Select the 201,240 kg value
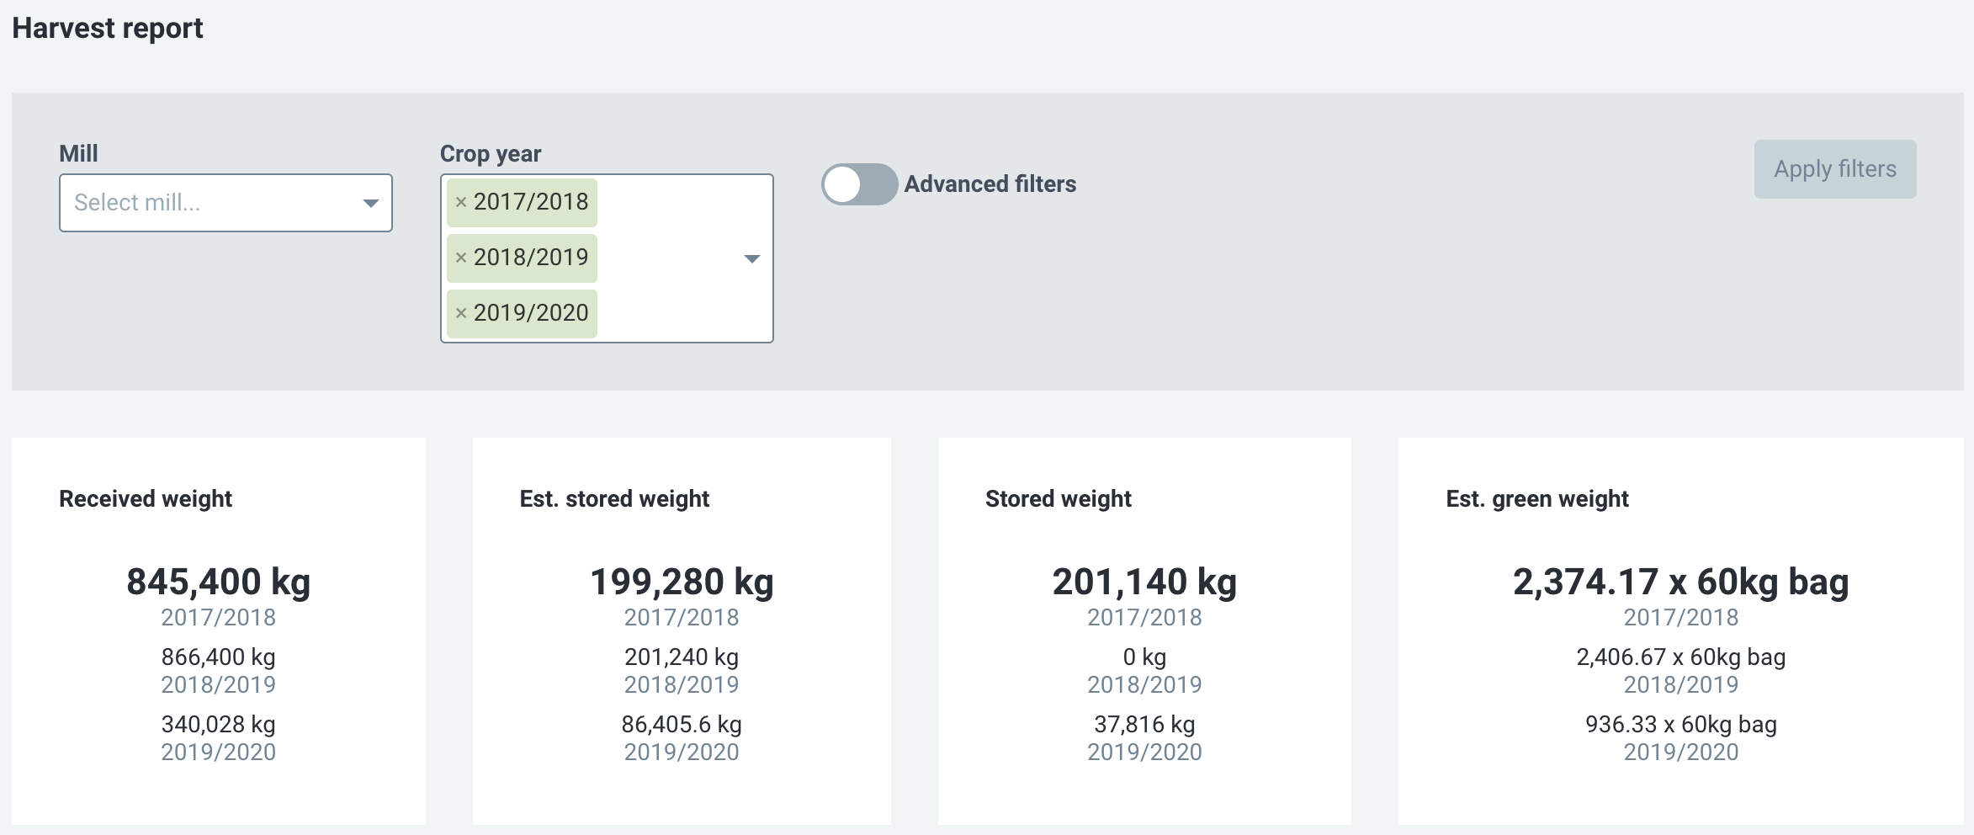The image size is (1974, 835). point(682,657)
